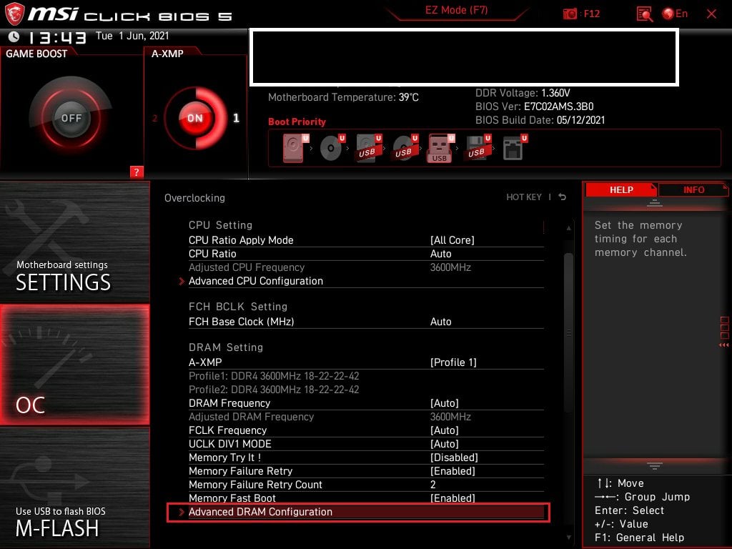Click the date Tue 1 Jun, 2021

click(x=132, y=36)
